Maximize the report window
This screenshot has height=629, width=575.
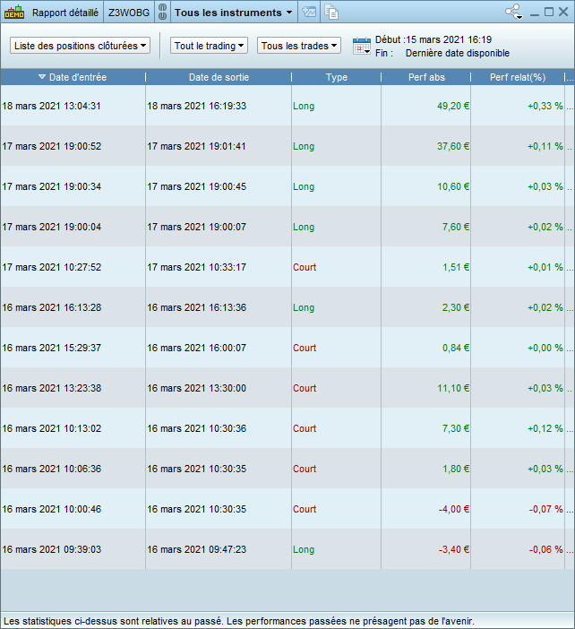click(549, 12)
